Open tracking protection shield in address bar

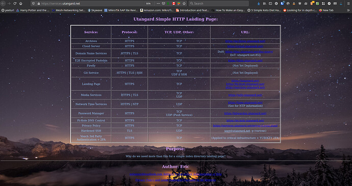click(x=34, y=4)
